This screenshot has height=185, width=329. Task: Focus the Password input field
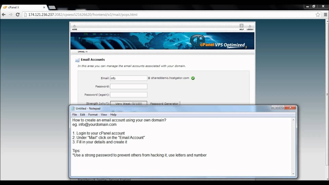(129, 86)
